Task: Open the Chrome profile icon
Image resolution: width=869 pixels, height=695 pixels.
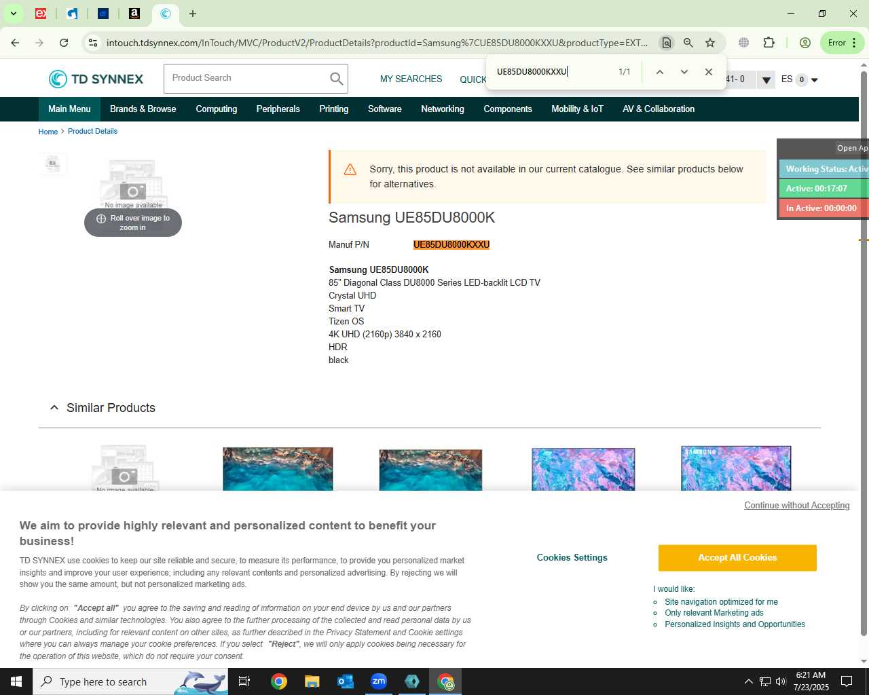Action: pyautogui.click(x=805, y=43)
